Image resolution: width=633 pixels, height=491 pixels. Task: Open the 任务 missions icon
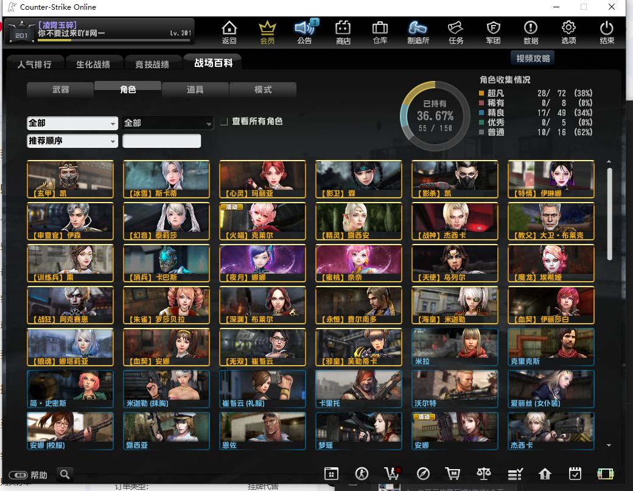(x=456, y=32)
